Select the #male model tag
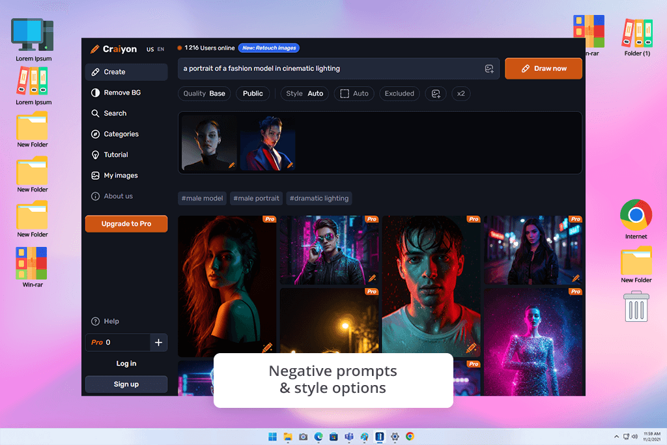This screenshot has width=667, height=445. pyautogui.click(x=202, y=198)
